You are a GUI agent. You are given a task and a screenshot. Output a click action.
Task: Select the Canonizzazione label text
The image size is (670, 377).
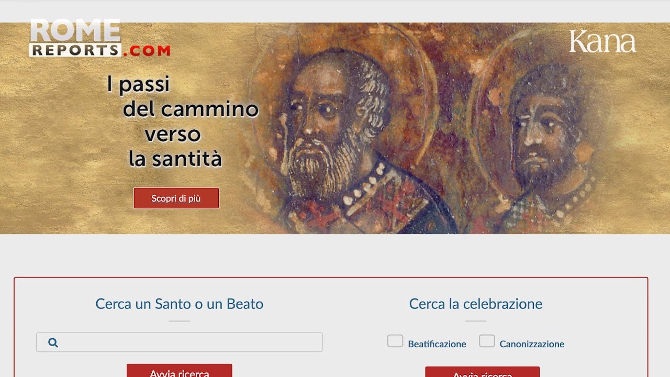click(532, 344)
